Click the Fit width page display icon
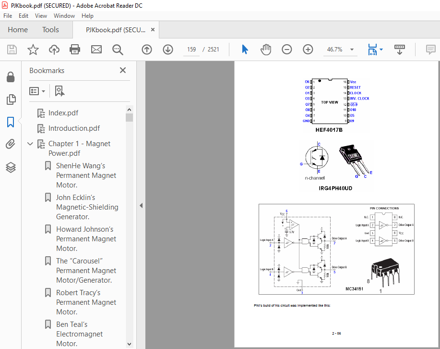This screenshot has width=440, height=349. coord(372,50)
